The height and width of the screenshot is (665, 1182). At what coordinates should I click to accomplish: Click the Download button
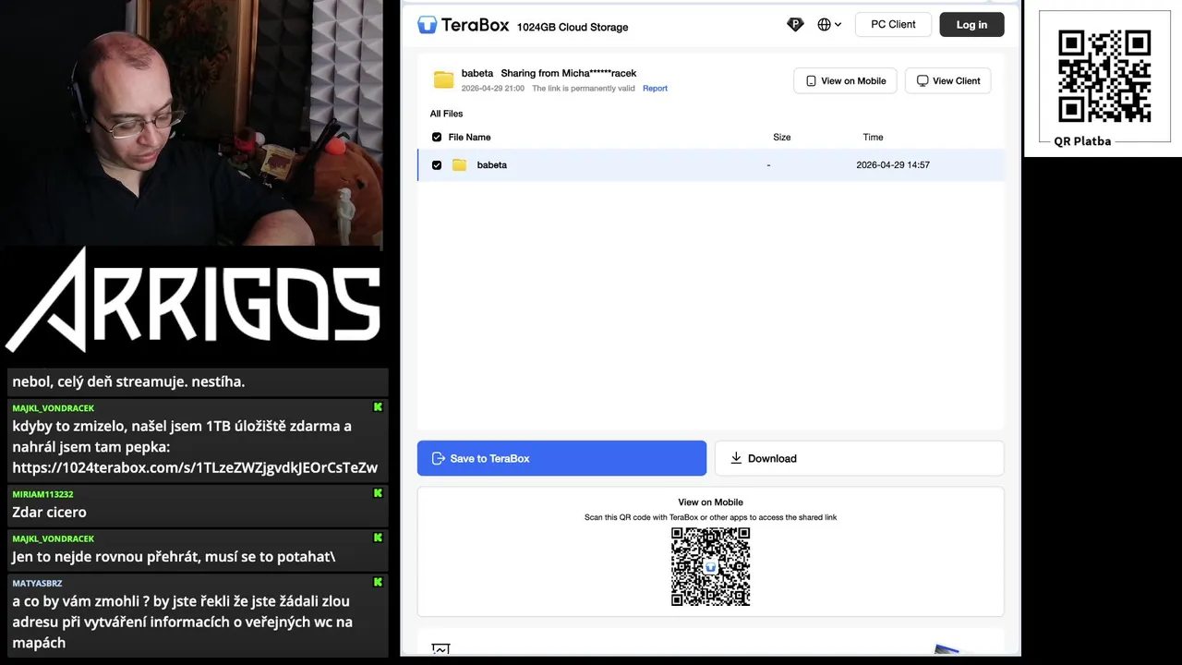pos(859,458)
